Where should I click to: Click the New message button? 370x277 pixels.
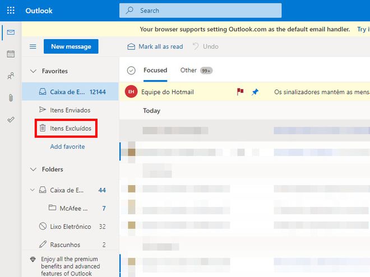tap(71, 46)
